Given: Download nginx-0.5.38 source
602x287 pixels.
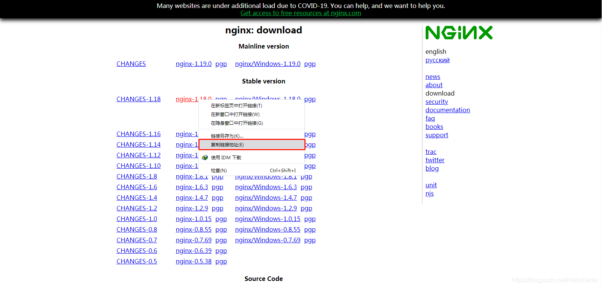Looking at the screenshot, I should (193, 261).
